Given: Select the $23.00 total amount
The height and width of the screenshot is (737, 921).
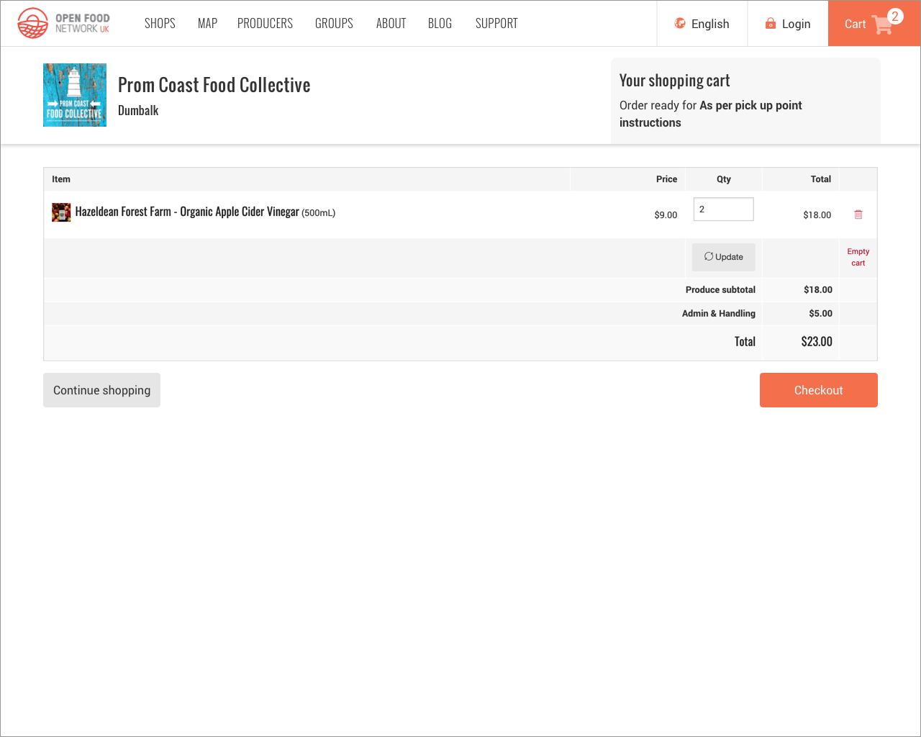Looking at the screenshot, I should click(817, 342).
